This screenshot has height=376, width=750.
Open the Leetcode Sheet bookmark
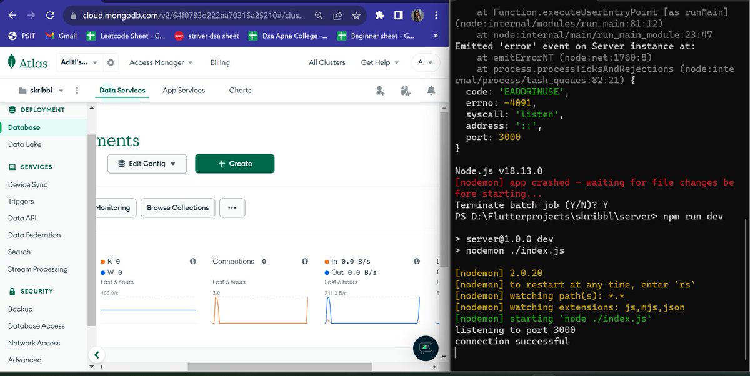point(126,36)
